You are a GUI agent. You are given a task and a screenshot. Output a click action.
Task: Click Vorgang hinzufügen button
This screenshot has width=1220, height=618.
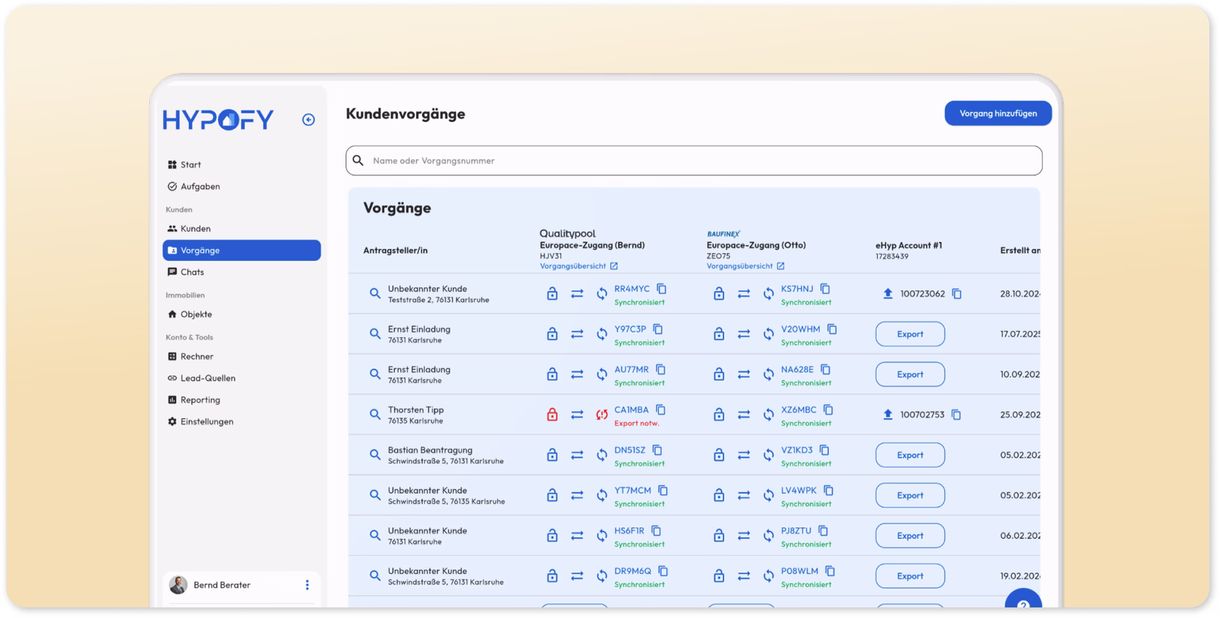[998, 113]
